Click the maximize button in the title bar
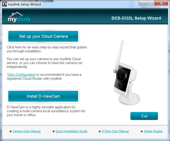This screenshot has height=141, width=170. point(151,3)
